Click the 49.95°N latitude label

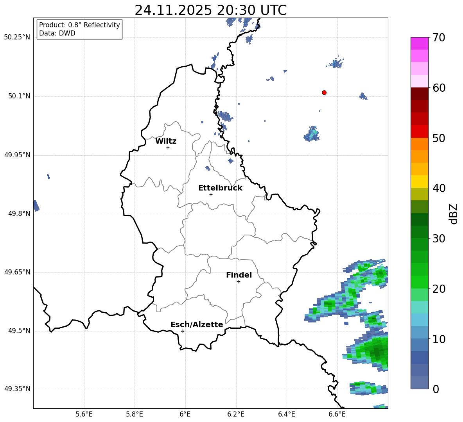point(17,155)
